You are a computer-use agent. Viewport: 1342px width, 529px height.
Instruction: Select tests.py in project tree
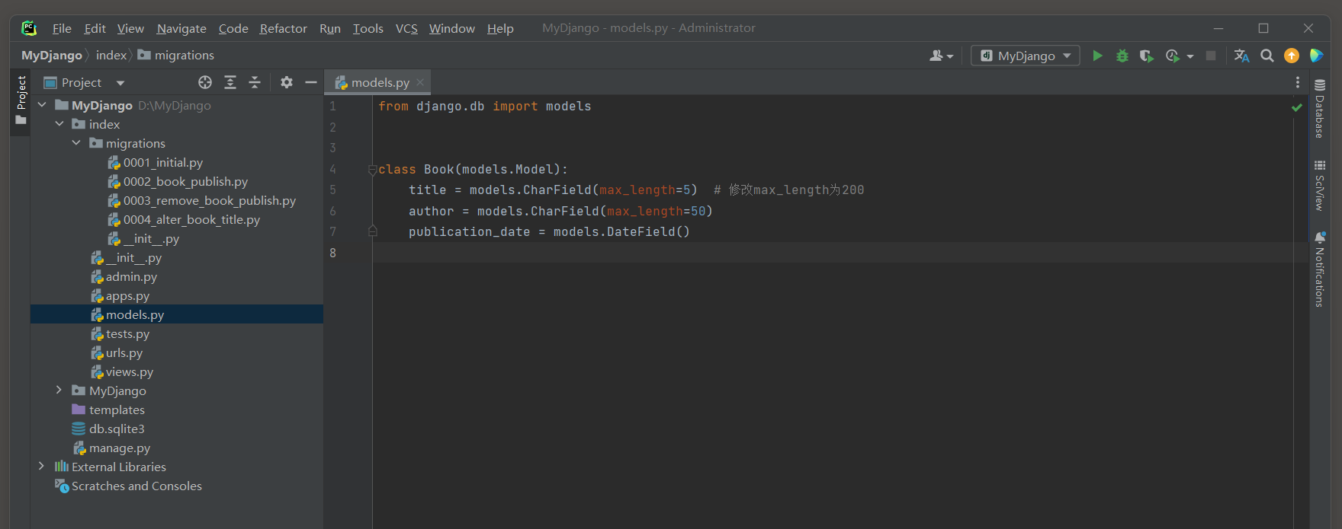pyautogui.click(x=127, y=333)
